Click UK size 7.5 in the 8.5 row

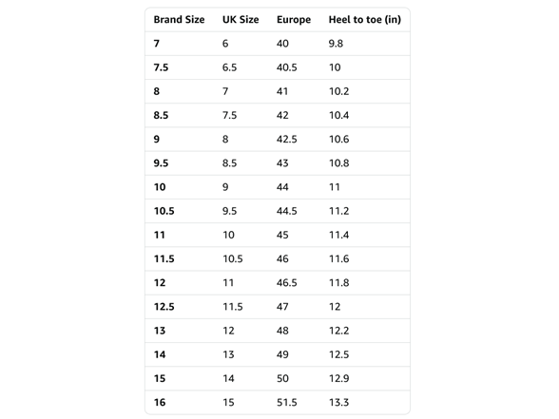230,115
